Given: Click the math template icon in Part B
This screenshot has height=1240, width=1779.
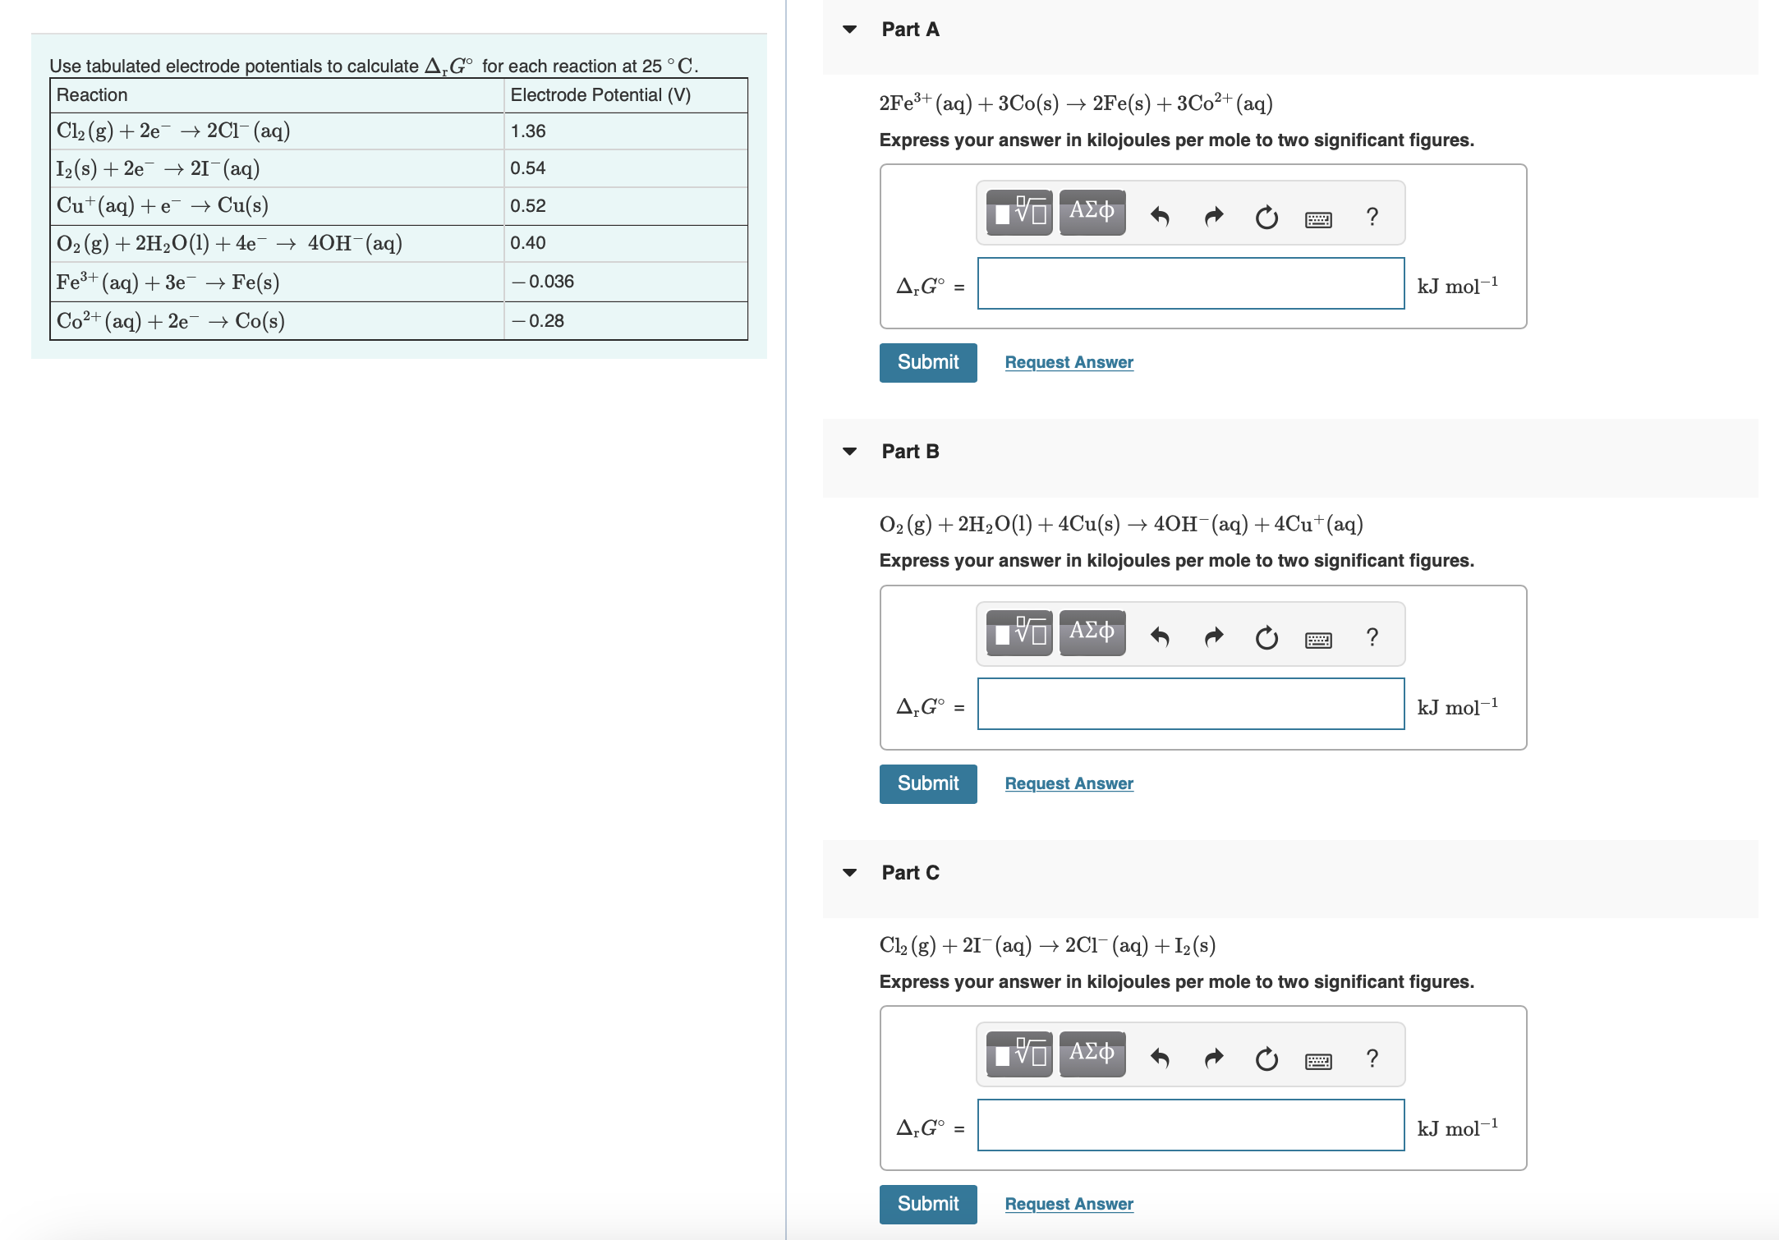Looking at the screenshot, I should tap(1018, 634).
